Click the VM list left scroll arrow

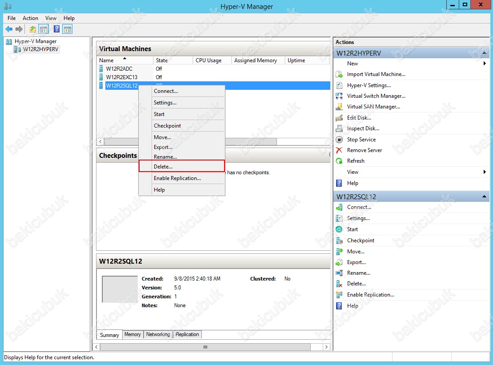100,141
